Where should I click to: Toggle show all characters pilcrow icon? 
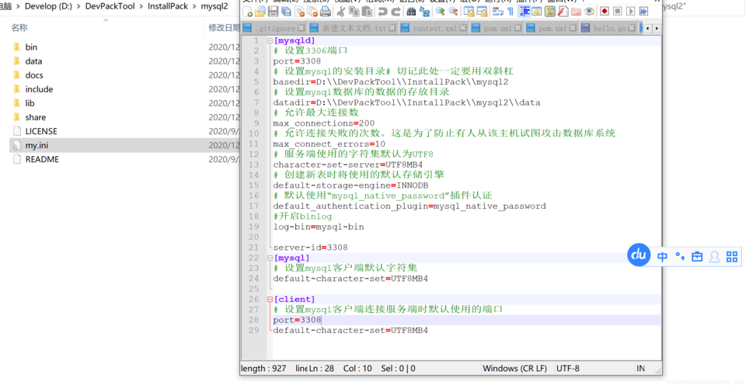[510, 12]
